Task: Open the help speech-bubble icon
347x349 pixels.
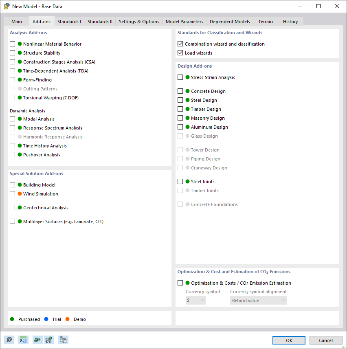Action: (9, 340)
